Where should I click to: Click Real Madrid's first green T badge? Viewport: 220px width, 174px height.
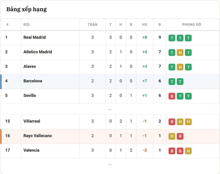(172, 38)
